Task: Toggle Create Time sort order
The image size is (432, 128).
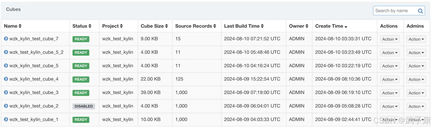Action: [331, 26]
